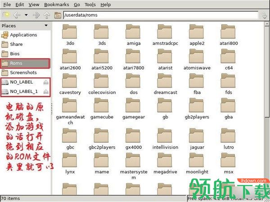Select the 3do folder
This screenshot has width=270, height=202.
tap(70, 35)
